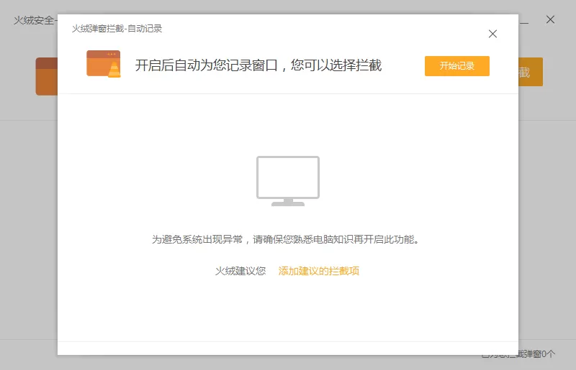Close the 火绒弹窗拦截-自动记录 dialog
This screenshot has width=576, height=370.
tap(492, 34)
